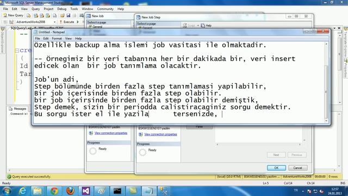Collapse the create statement outline box in editor

[x=17, y=51]
